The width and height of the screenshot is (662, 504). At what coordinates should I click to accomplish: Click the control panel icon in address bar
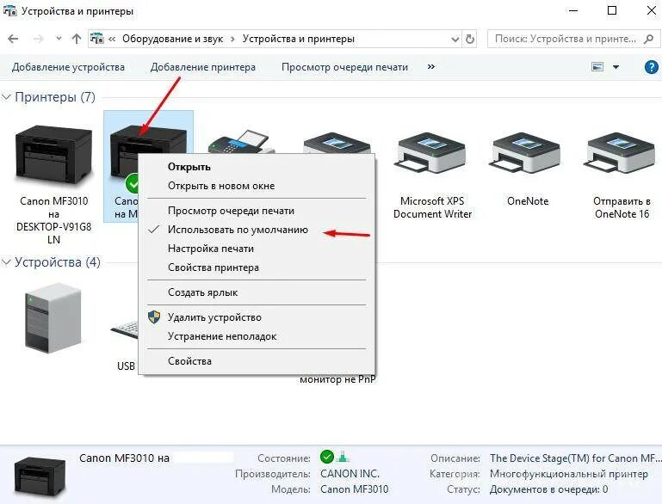pyautogui.click(x=96, y=39)
